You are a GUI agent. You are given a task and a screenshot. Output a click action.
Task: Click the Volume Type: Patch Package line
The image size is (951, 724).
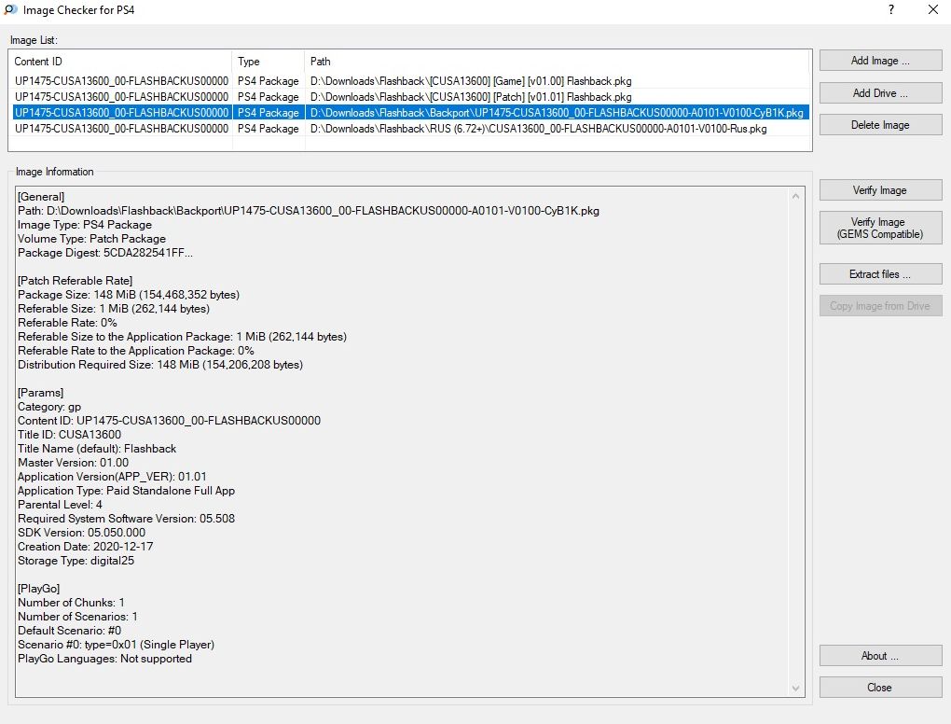click(x=91, y=239)
